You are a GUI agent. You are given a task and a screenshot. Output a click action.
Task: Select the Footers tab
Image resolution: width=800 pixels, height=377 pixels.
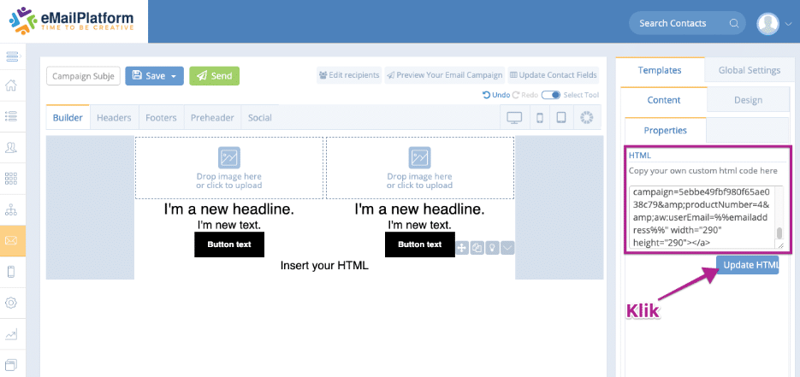click(x=161, y=118)
